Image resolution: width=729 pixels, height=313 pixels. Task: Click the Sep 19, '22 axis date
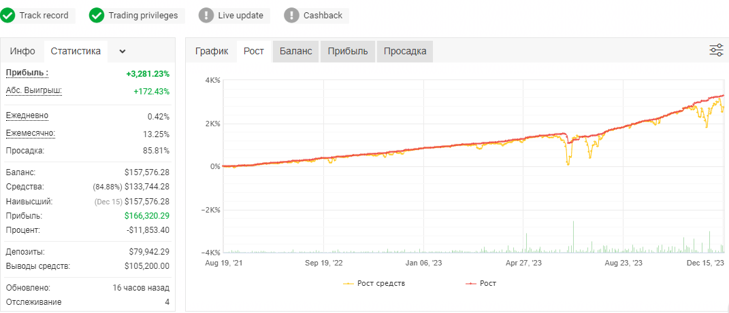pyautogui.click(x=323, y=263)
